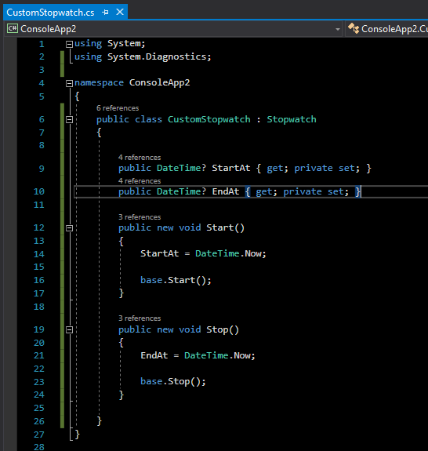Open the 3 references above Stop()
This screenshot has height=451, width=428.
(140, 318)
